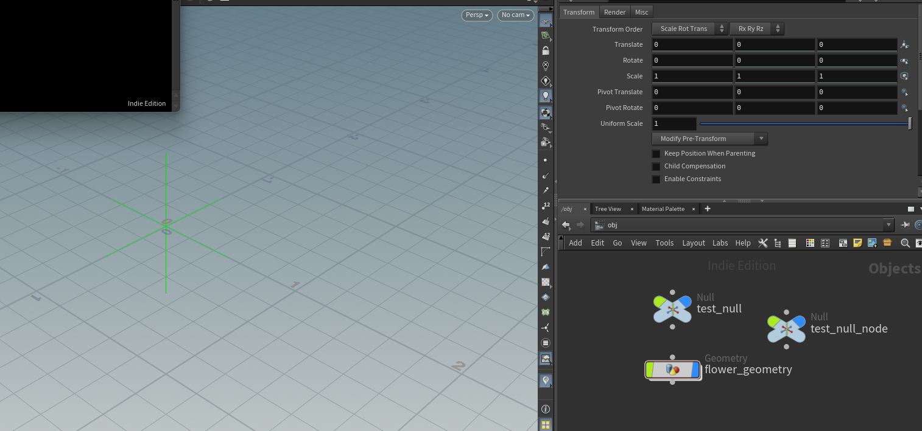The image size is (922, 431).
Task: Open the Persp viewport dropdown
Action: pos(477,15)
